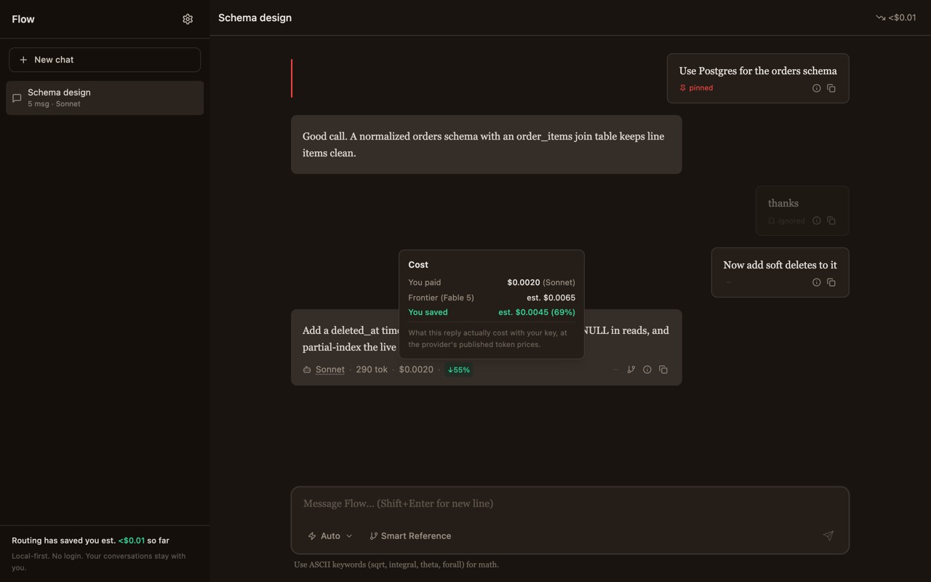Click the '290 tok' token count
Viewport: 931px width, 582px height.
point(372,370)
